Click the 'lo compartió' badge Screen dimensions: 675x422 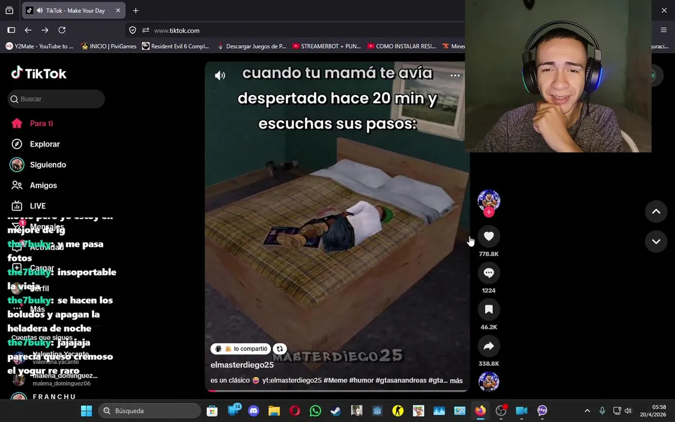pyautogui.click(x=241, y=349)
